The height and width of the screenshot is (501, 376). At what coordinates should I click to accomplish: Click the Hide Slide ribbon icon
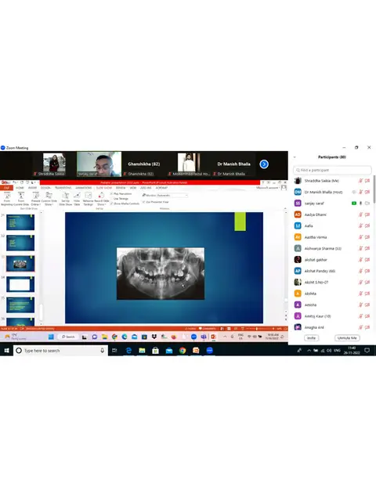click(77, 196)
